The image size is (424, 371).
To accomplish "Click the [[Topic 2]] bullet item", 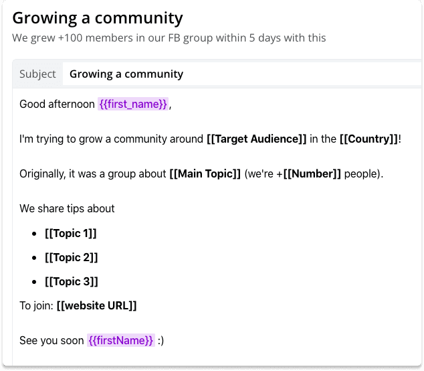I will point(71,258).
